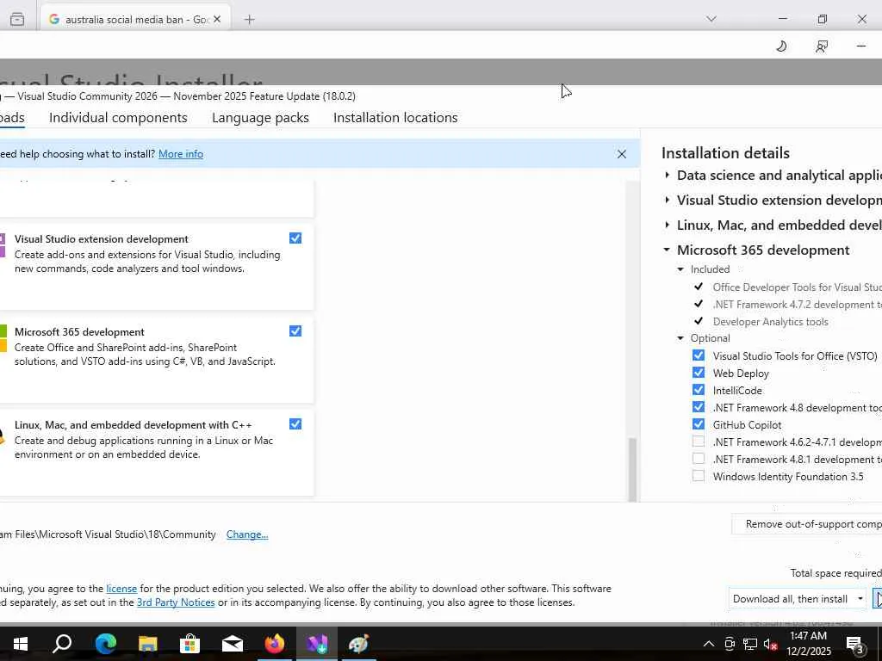Check .NET Framework 4.6.2-4.7.1 development tools

[x=698, y=442]
